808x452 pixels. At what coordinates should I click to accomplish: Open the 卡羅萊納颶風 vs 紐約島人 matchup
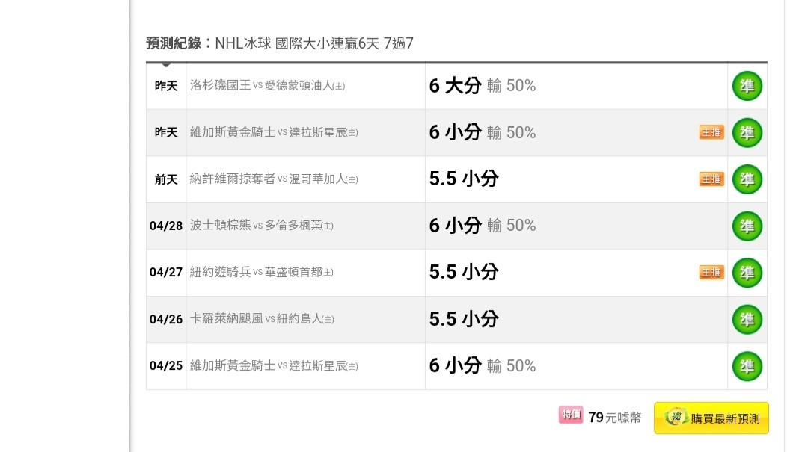click(x=262, y=319)
